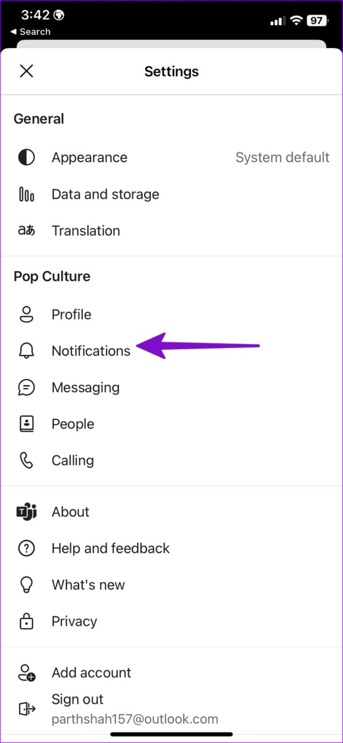
Task: Select the Help question mark icon
Action: pos(26,548)
